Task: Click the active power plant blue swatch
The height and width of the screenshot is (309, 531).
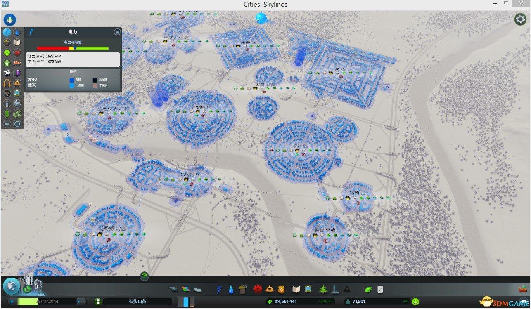Action: pos(72,80)
